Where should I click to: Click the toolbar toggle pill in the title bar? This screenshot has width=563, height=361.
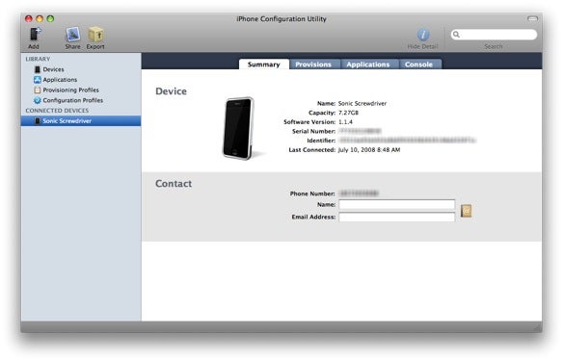[532, 18]
